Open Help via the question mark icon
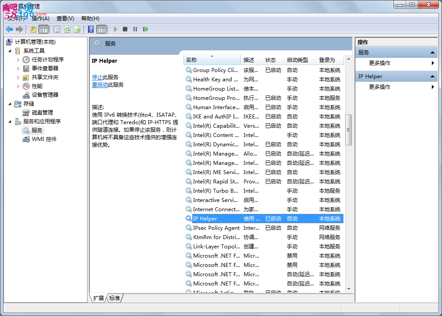 (91, 29)
